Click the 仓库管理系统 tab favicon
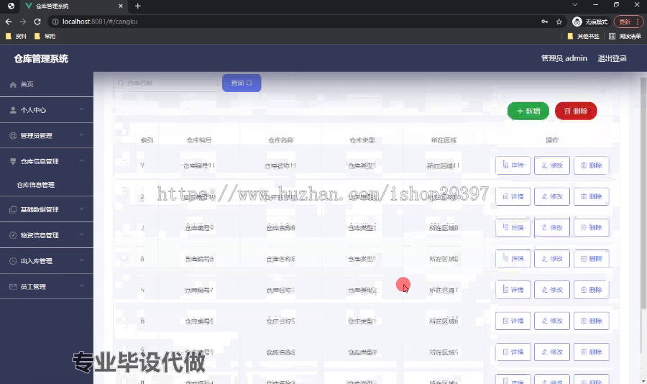 [29, 6]
